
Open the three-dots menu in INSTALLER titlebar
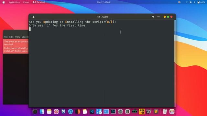[158, 17]
